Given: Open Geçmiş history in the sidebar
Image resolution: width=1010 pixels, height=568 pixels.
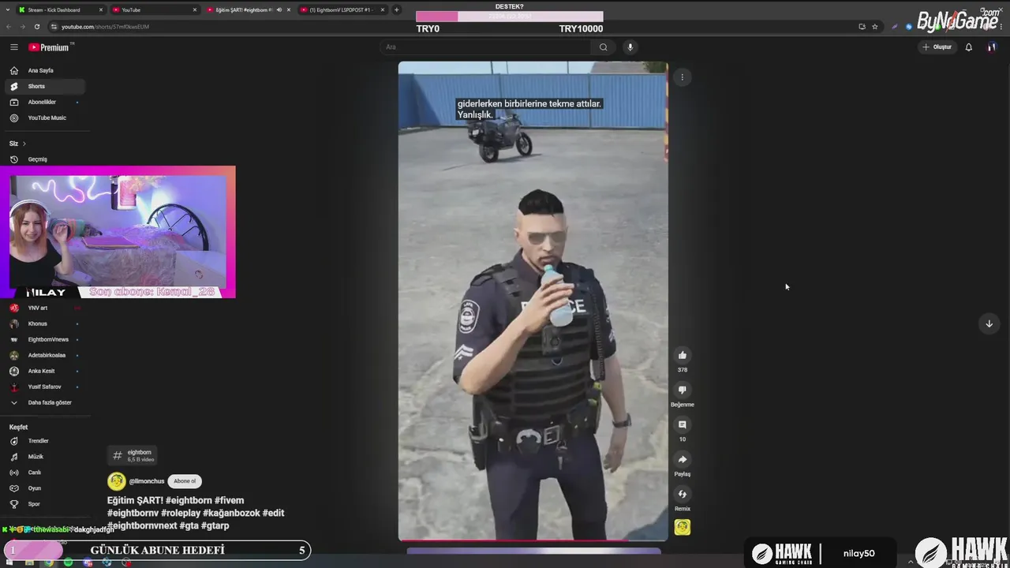Looking at the screenshot, I should [45, 159].
